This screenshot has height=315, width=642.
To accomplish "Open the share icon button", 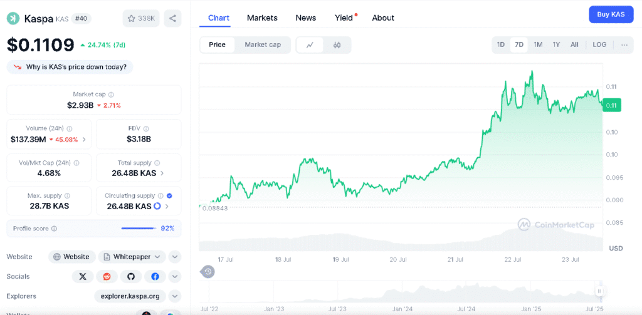I will (172, 18).
